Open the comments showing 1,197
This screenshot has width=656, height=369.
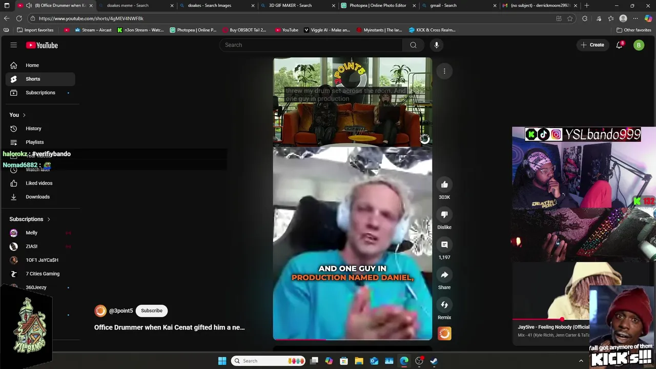click(x=444, y=245)
